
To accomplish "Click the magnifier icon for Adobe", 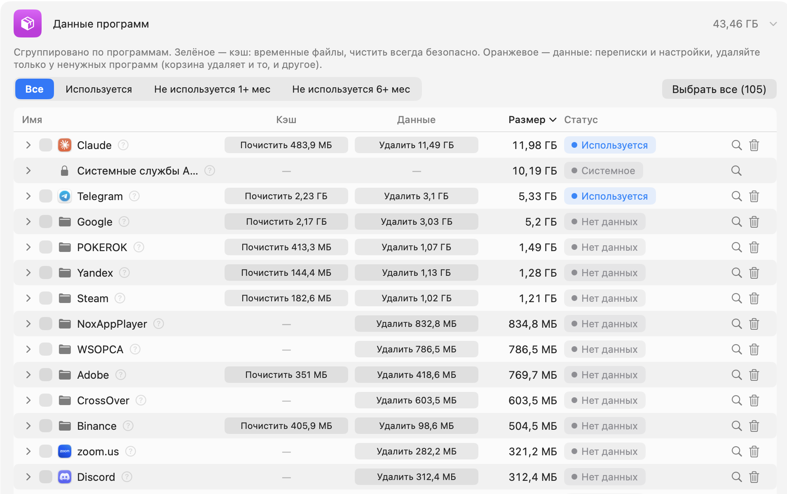I will tap(736, 375).
